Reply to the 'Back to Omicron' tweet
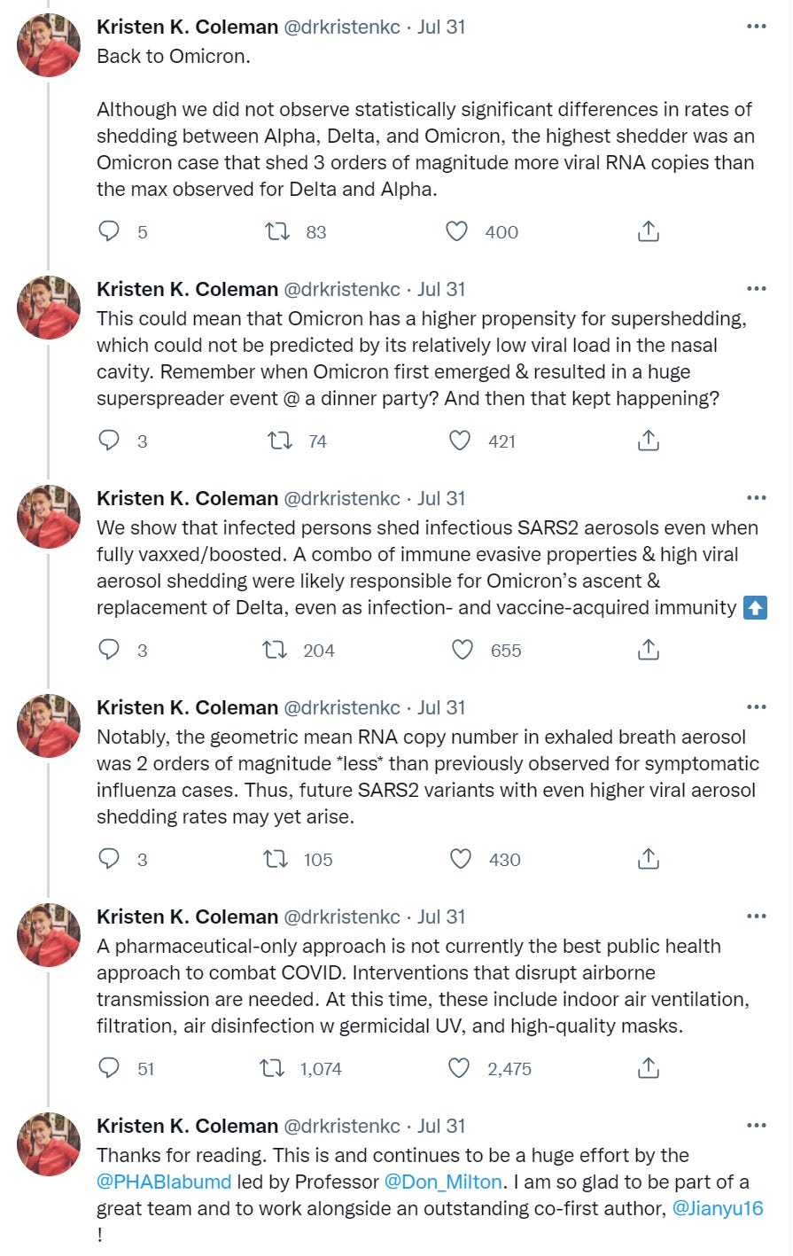 point(109,232)
